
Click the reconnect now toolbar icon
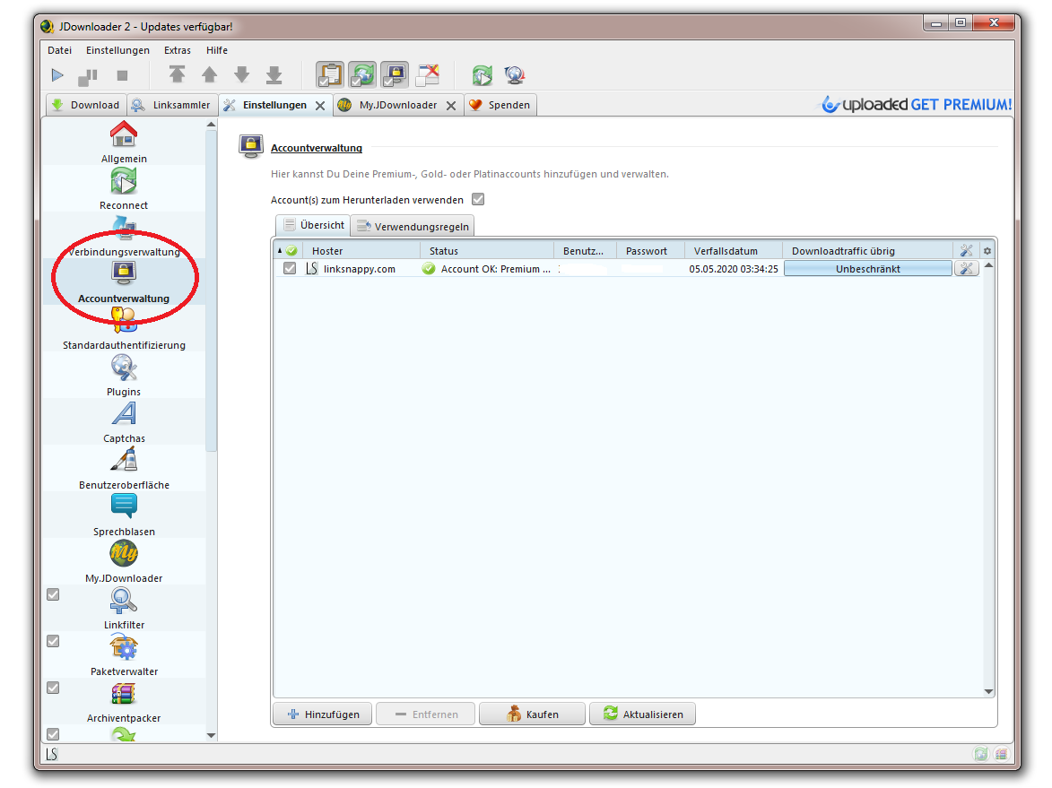482,75
